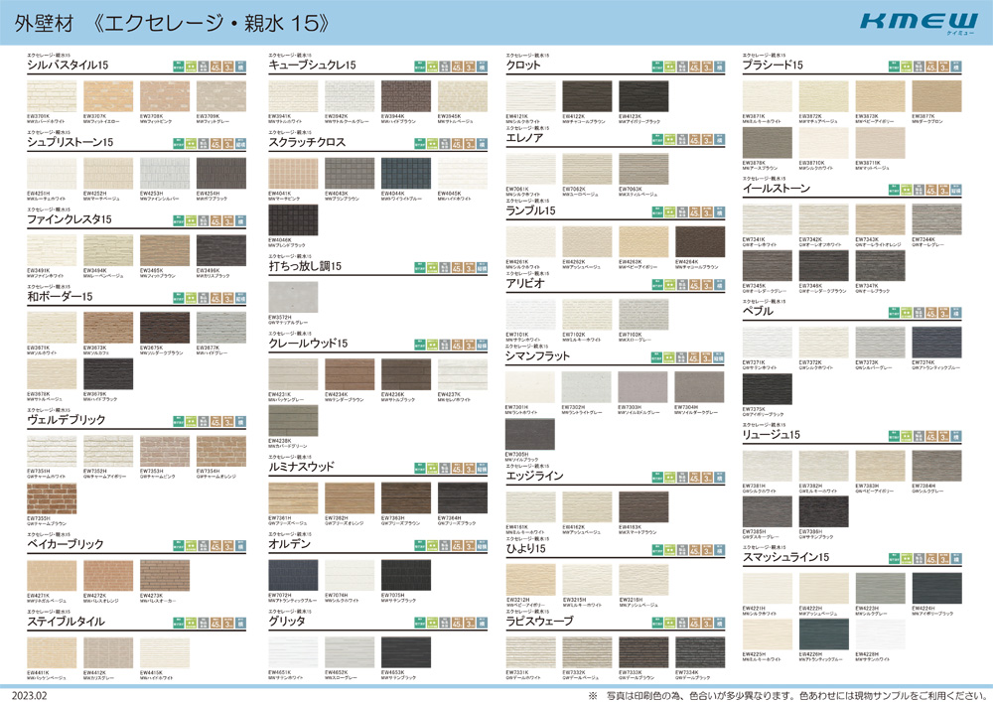
Task: Select the スマッシュライン15 section heading
Action: pos(785,557)
